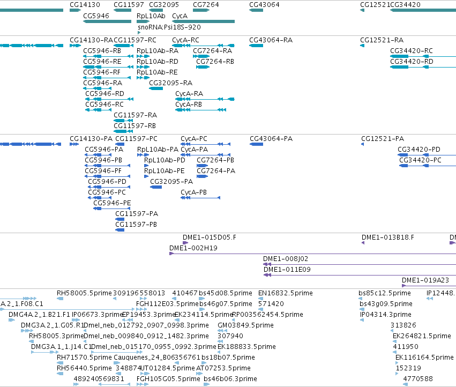Image resolution: width=456 pixels, height=387 pixels.
Task: Select the DME1-015D05.F feature label
Action: click(210, 237)
